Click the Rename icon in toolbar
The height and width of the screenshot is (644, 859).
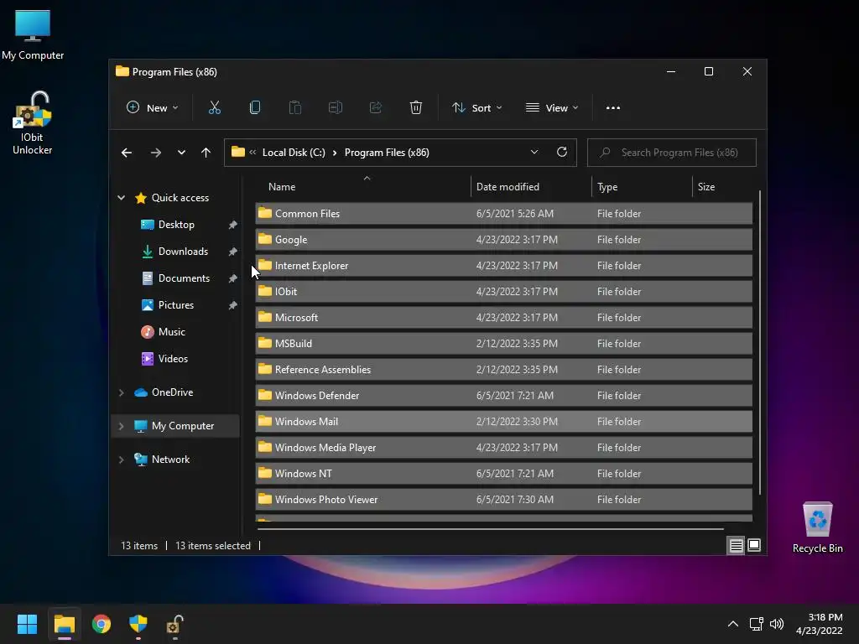[x=336, y=108]
